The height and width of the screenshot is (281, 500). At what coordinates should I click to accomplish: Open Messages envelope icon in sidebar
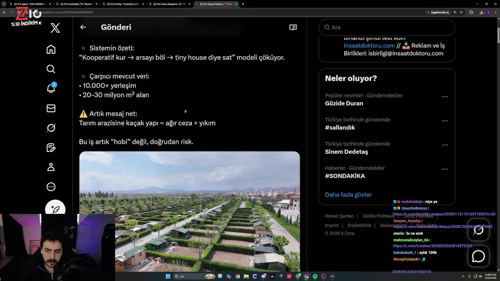pyautogui.click(x=51, y=108)
